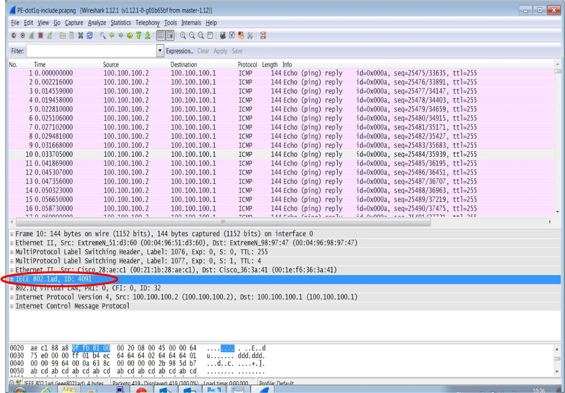The image size is (565, 393).
Task: Sort packets by the Source column header
Action: coord(111,65)
